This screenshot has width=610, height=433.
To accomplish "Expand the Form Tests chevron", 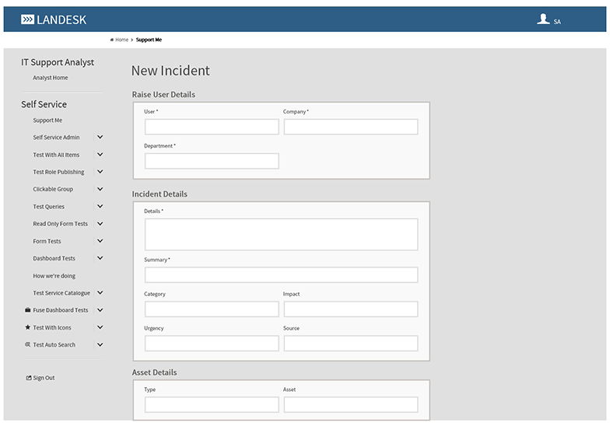I will (x=100, y=241).
